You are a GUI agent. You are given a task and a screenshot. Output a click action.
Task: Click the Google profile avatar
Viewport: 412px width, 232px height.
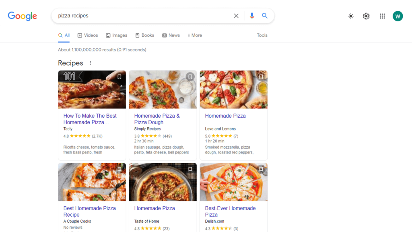398,16
